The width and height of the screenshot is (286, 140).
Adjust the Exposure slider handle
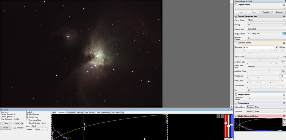(x=249, y=52)
